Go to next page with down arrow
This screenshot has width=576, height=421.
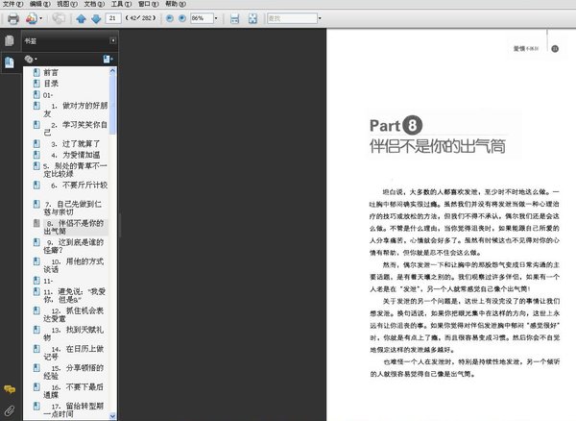96,18
